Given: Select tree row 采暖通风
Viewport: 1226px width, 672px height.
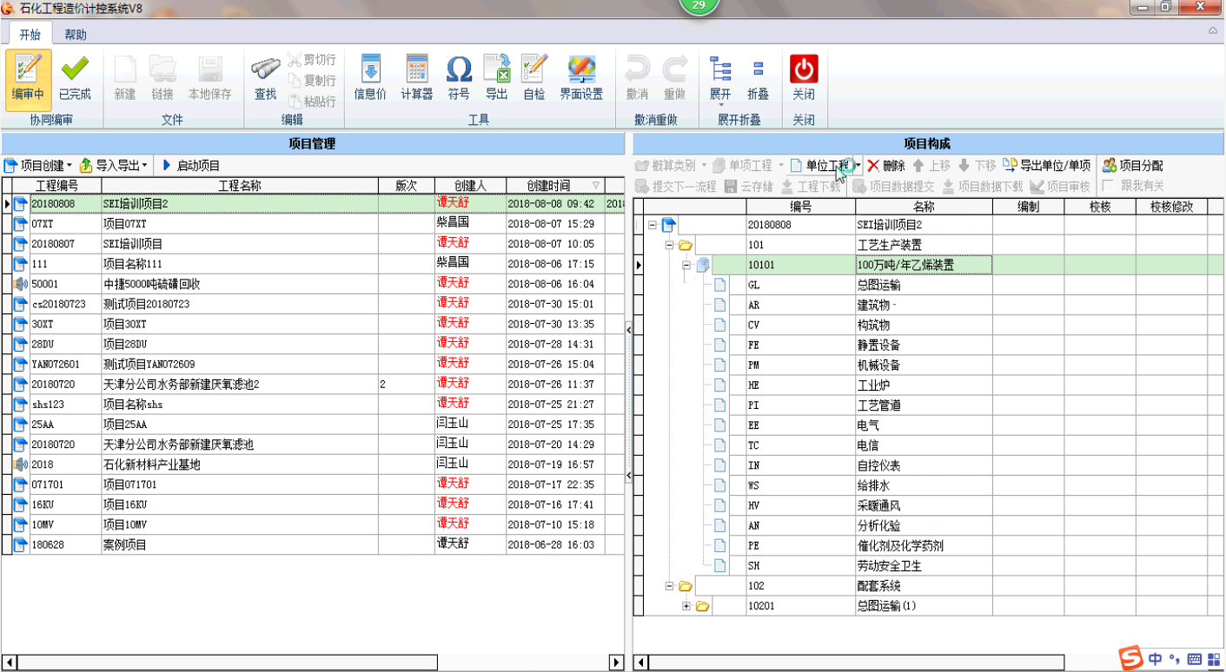Looking at the screenshot, I should tap(929, 505).
